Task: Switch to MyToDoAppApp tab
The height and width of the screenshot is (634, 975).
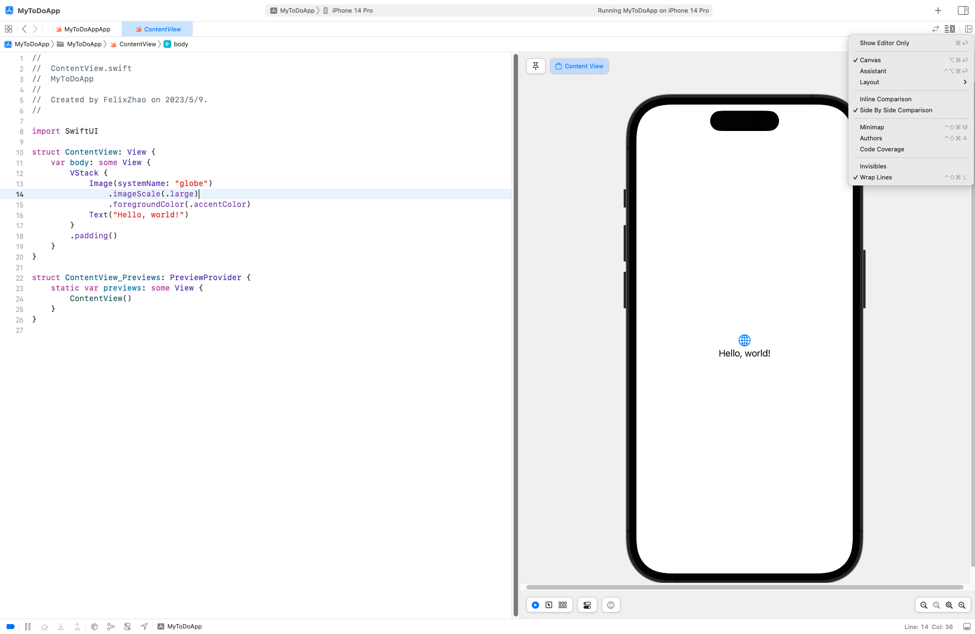Action: pyautogui.click(x=87, y=29)
